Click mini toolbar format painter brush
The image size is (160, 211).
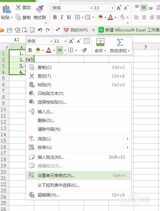84,50
